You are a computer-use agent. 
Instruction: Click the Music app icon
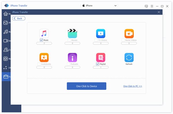tap(44, 34)
